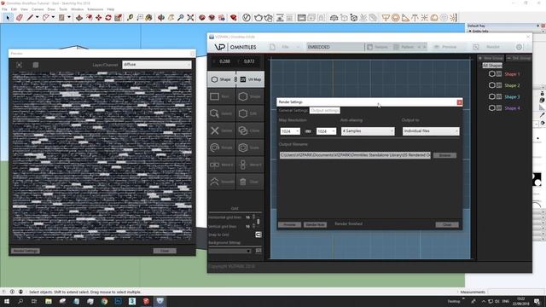Click the teapot render icon in toolbar
Viewport: 546px width, 307px height.
(258, 17)
